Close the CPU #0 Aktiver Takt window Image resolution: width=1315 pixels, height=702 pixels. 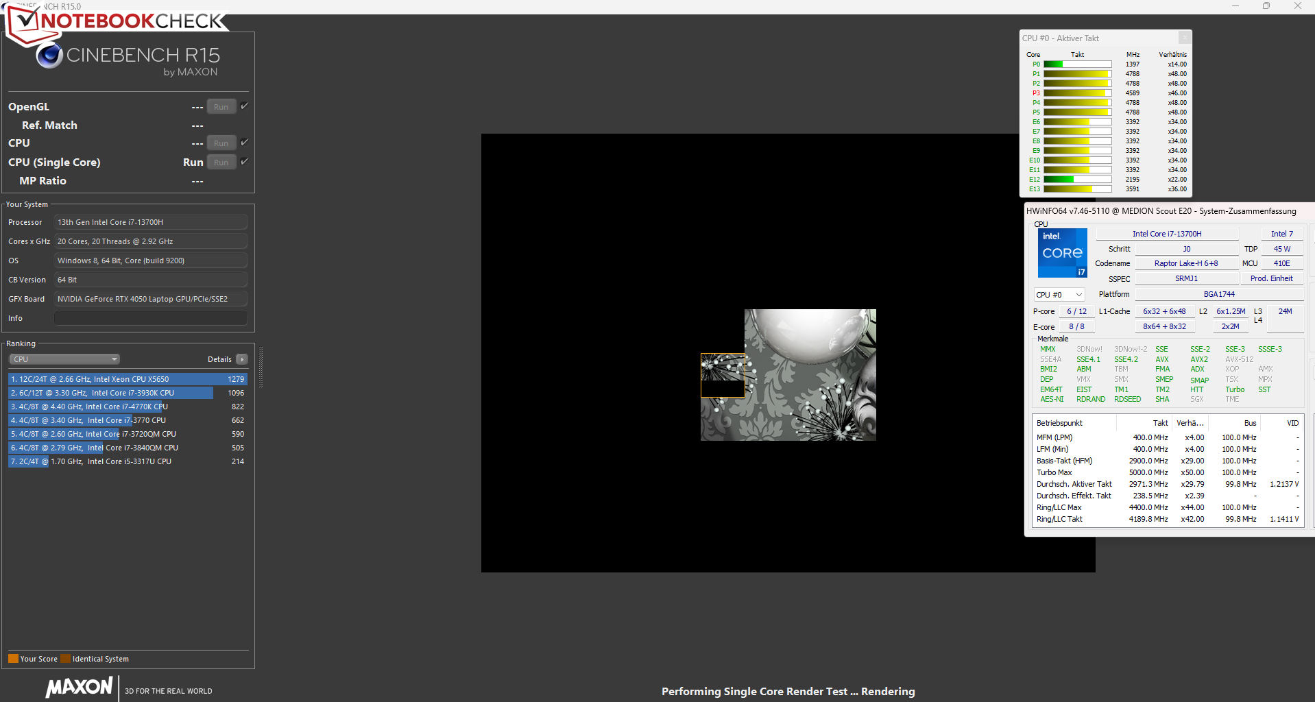click(x=1184, y=38)
